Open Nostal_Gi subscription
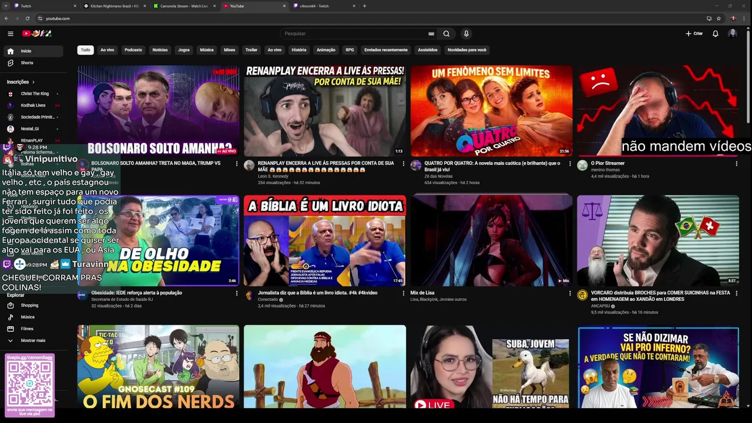The image size is (752, 423). [x=33, y=129]
